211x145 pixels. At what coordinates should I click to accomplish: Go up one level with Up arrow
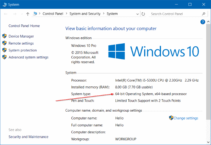point(28,14)
